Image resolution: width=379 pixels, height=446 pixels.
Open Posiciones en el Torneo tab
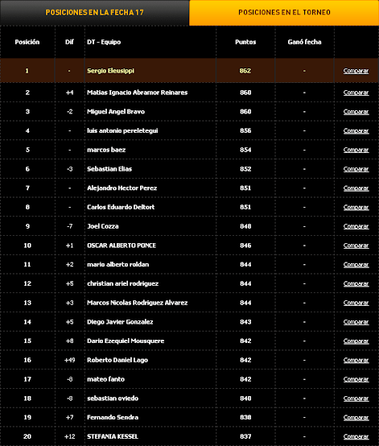284,13
